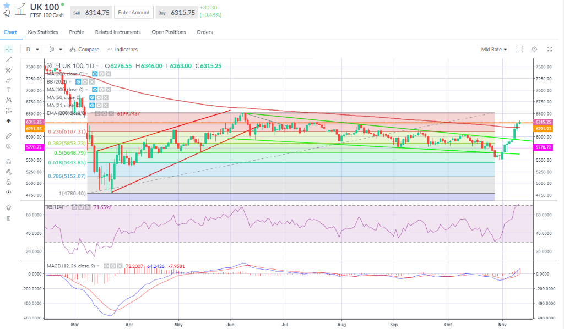Open RSI indicator settings gear
The width and height of the screenshot is (564, 329).
[x=81, y=207]
